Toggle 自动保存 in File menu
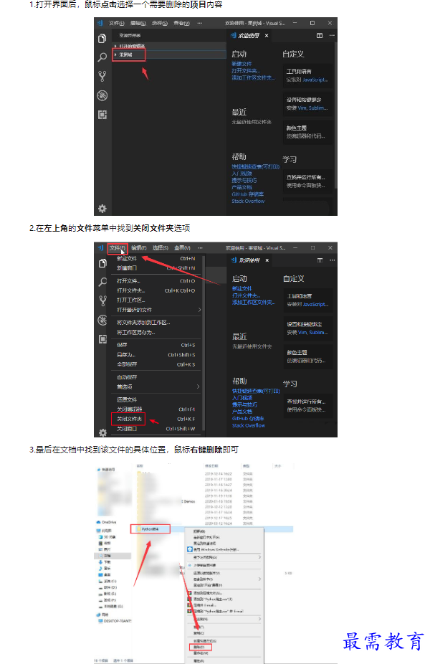Viewport: 430px width, 664px height. [157, 377]
